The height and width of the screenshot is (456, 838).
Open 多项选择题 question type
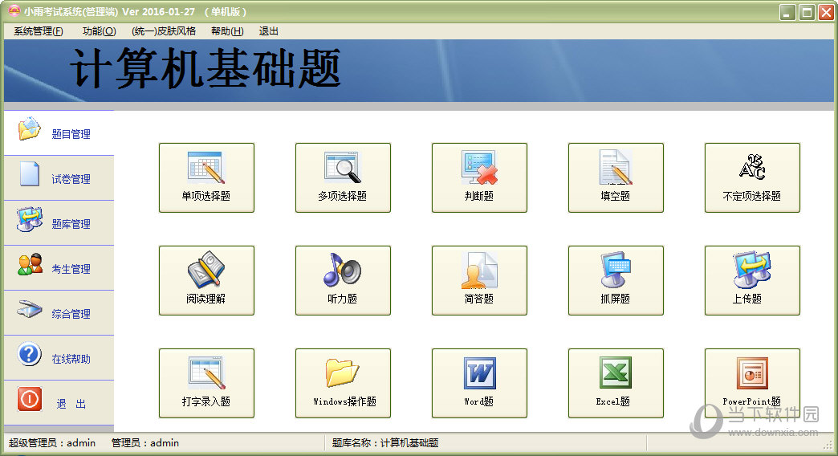(343, 177)
